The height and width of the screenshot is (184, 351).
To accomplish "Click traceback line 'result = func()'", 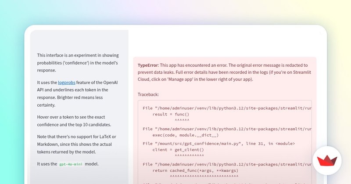I will point(171,114).
